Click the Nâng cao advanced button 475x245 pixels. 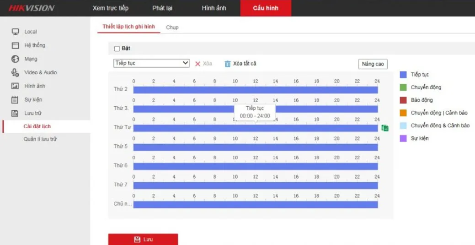click(373, 64)
